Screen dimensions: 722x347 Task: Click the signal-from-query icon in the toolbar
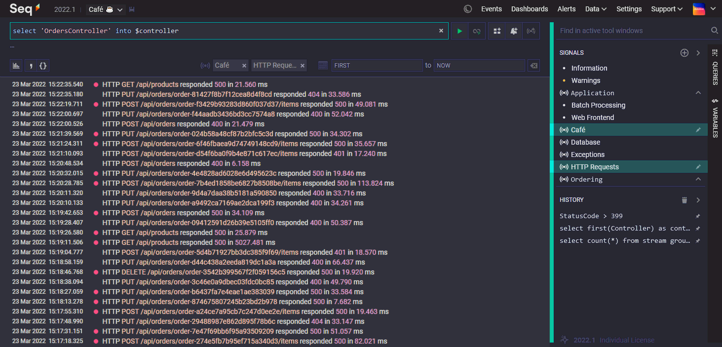[x=531, y=31]
